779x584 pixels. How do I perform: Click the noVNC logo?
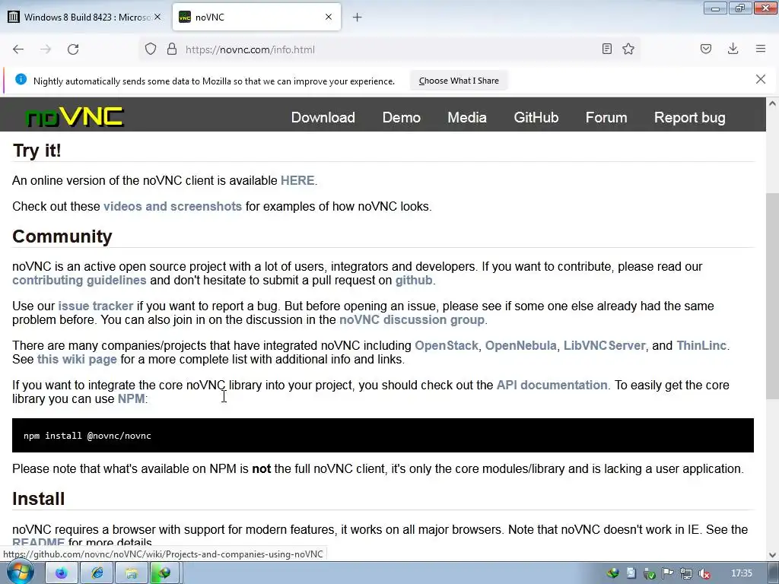click(75, 117)
